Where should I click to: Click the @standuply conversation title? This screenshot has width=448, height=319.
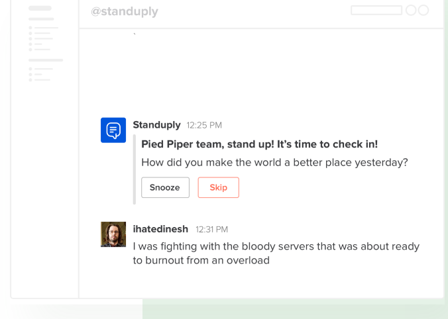(x=125, y=12)
